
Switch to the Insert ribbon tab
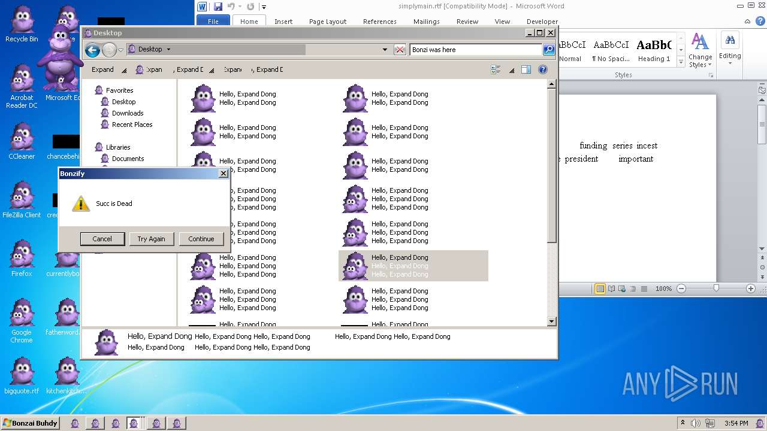pos(283,21)
